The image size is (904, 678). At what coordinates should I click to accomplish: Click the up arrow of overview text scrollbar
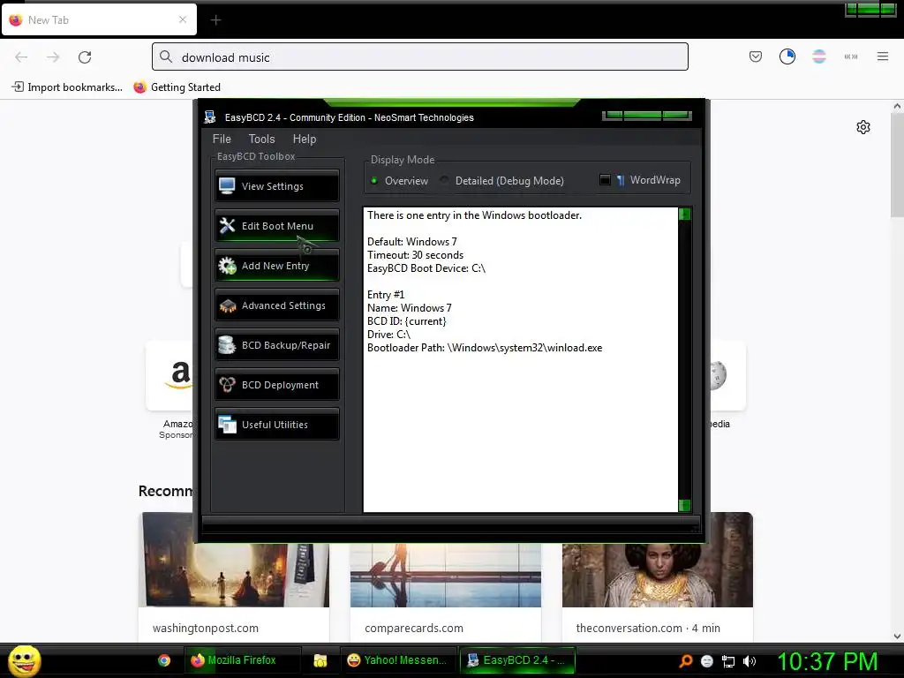click(684, 215)
